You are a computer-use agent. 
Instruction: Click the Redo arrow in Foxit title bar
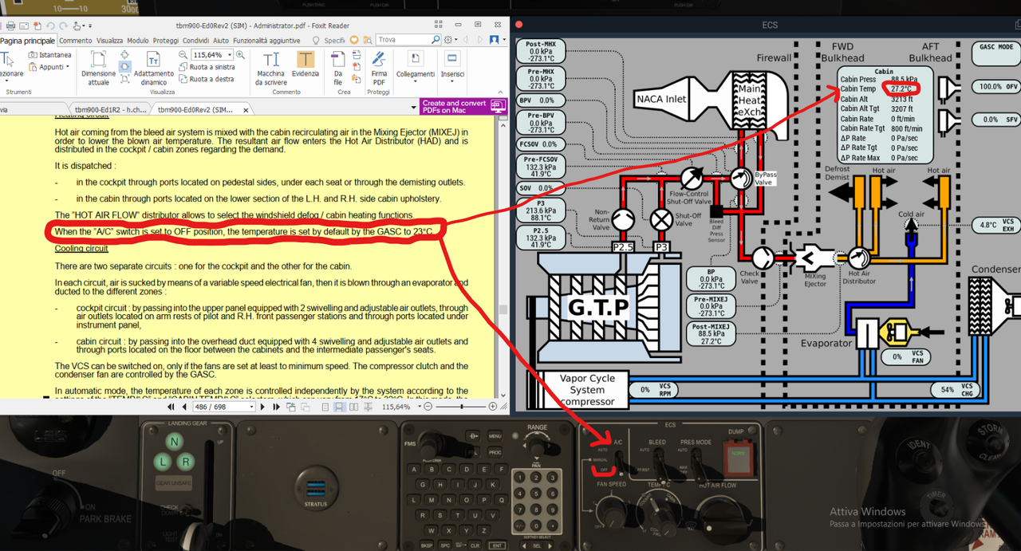click(x=63, y=26)
